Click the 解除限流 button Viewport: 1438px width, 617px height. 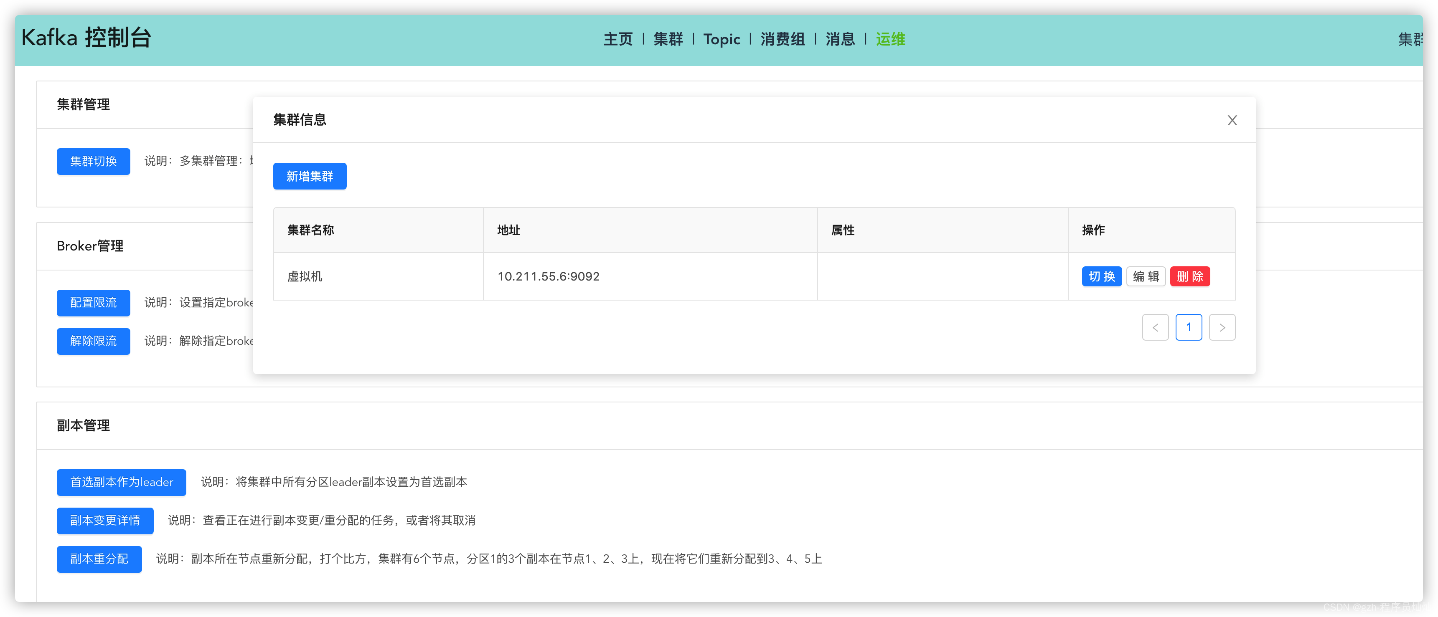point(93,341)
